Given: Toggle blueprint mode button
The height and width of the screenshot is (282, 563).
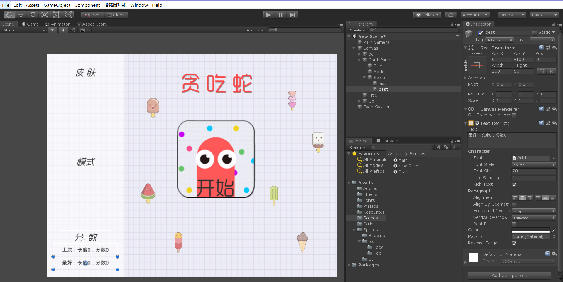Looking at the screenshot, I should 542,71.
